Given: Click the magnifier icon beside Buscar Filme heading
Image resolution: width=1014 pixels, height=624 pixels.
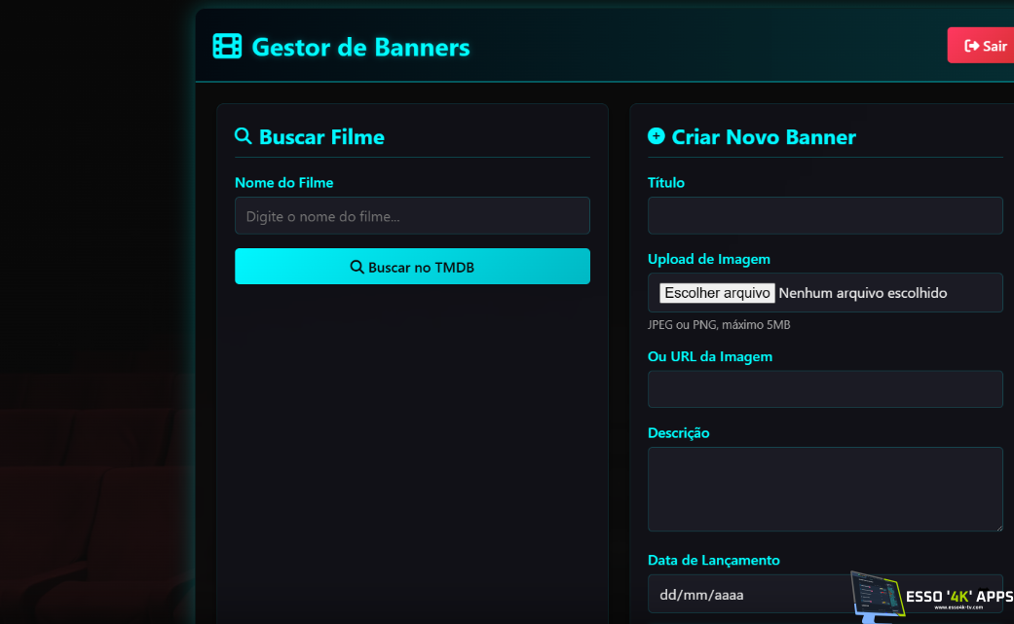Looking at the screenshot, I should coord(244,136).
